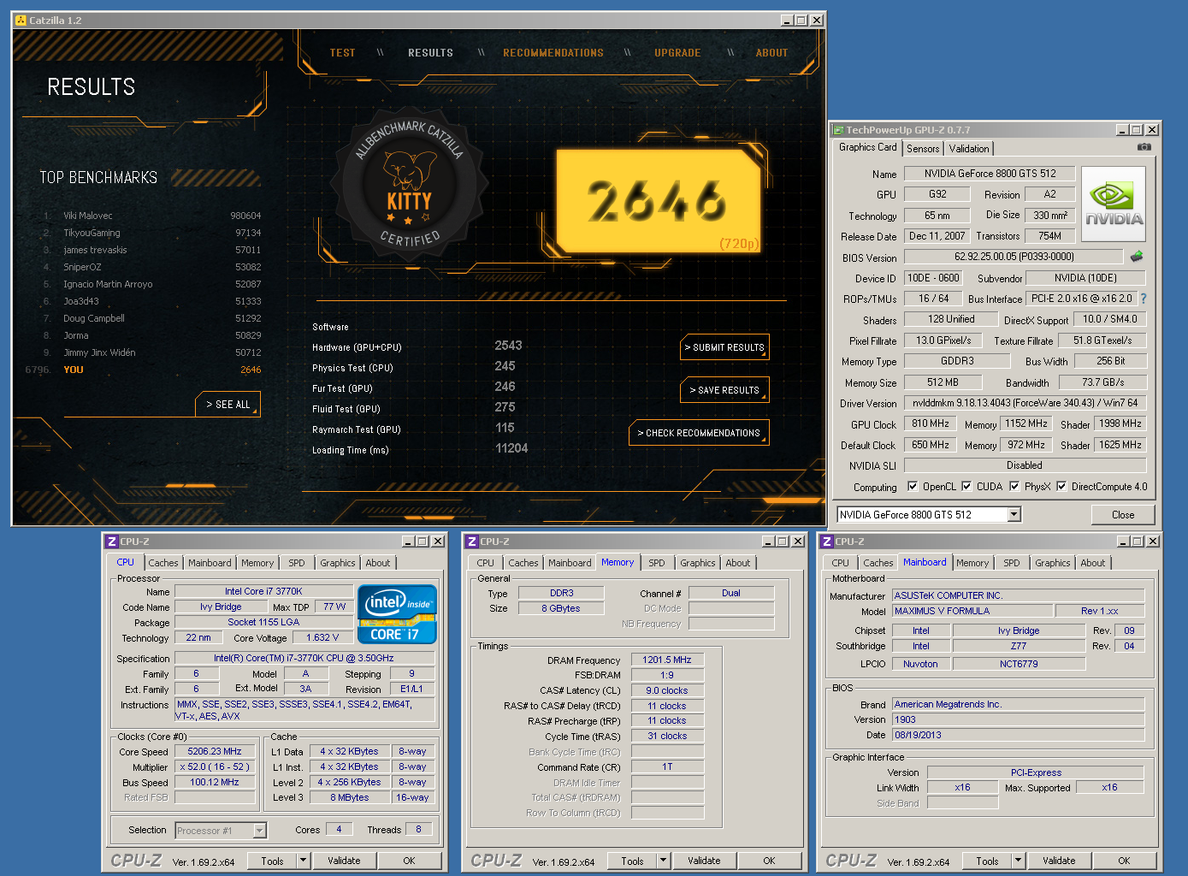The image size is (1188, 876).
Task: Click the Specification field in CPU-Z
Action: [304, 658]
